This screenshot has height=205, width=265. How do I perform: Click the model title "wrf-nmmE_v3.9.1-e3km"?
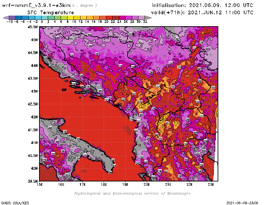click(36, 5)
